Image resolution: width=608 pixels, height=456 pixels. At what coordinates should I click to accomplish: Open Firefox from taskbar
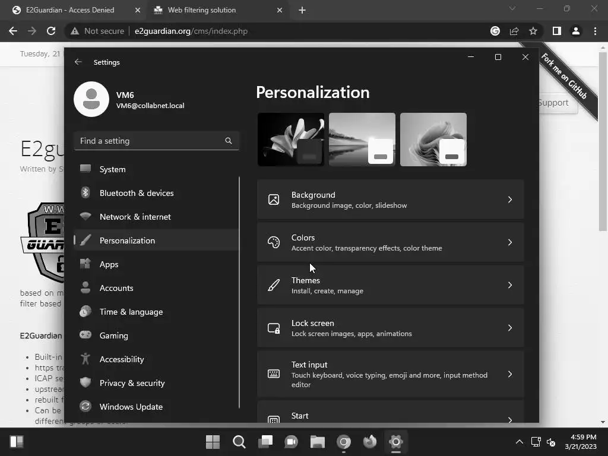tap(370, 442)
